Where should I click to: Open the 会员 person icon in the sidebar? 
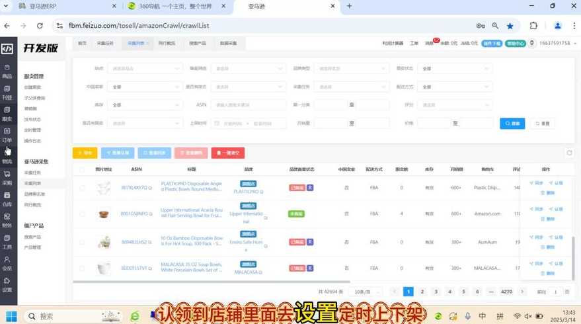[7, 263]
